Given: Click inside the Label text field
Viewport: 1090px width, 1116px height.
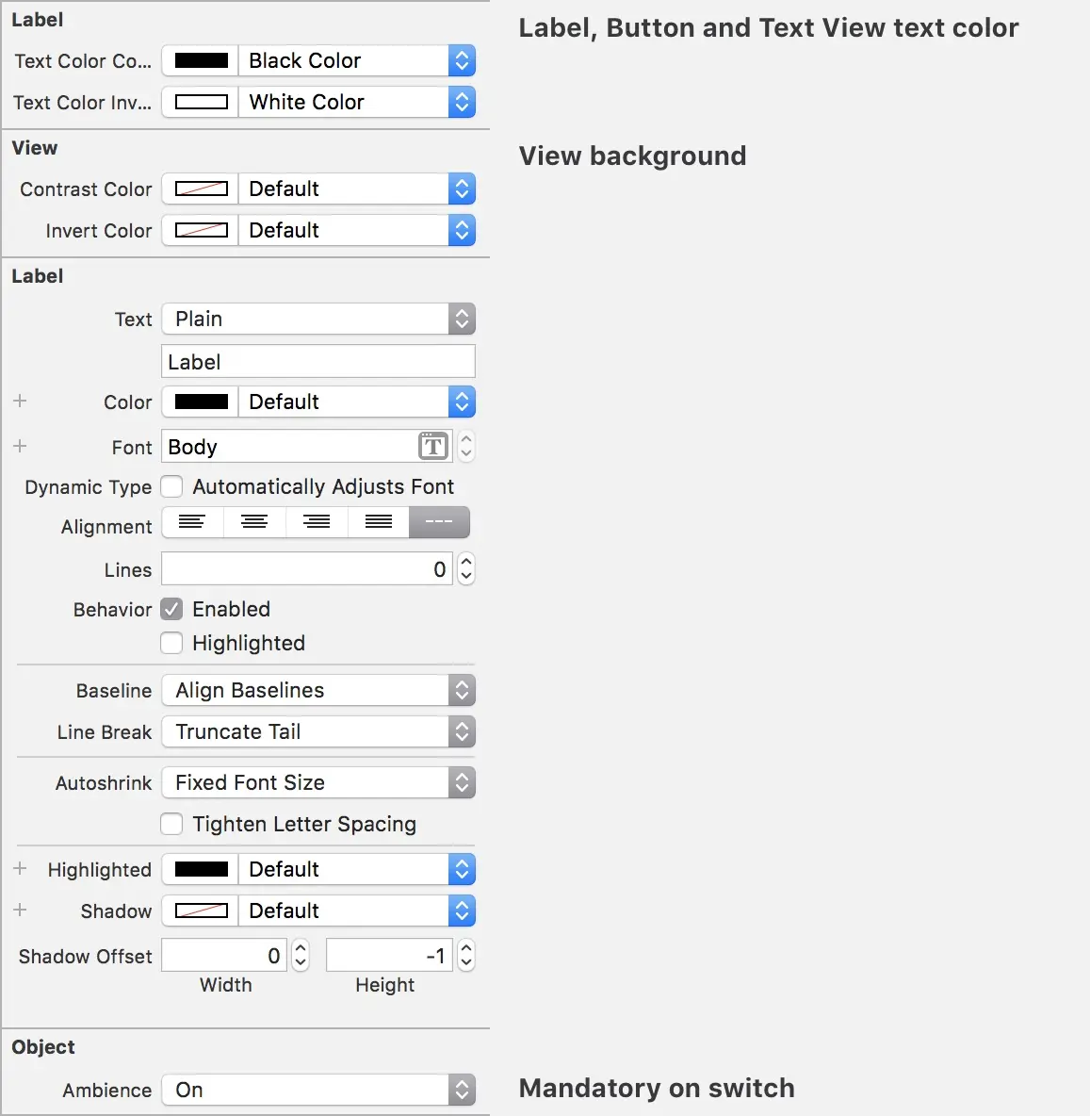Looking at the screenshot, I should click(317, 361).
